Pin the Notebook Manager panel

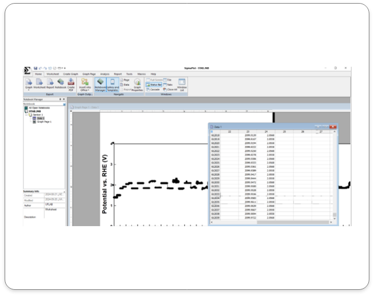click(x=60, y=99)
